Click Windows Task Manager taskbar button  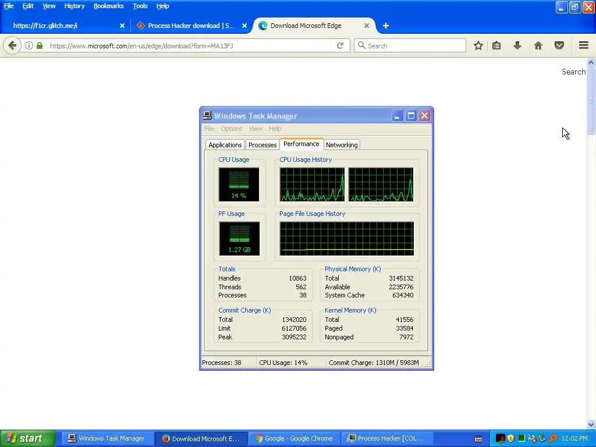tap(107, 439)
